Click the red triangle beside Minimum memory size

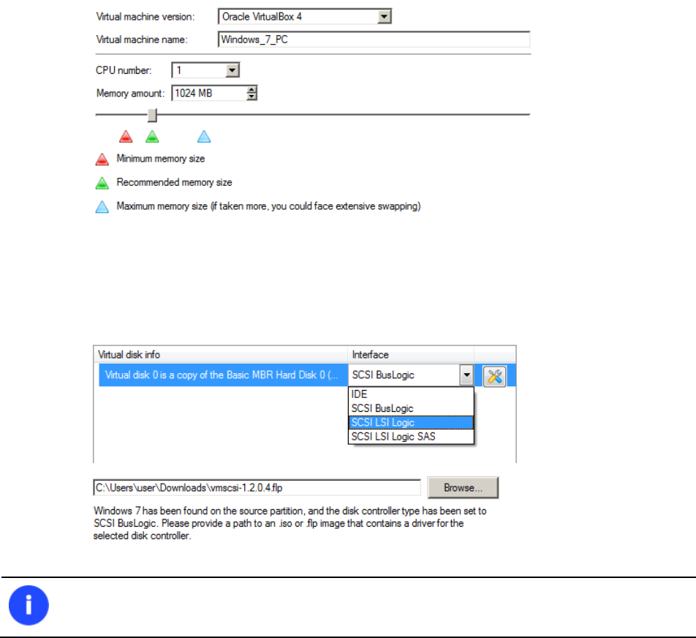(x=102, y=159)
